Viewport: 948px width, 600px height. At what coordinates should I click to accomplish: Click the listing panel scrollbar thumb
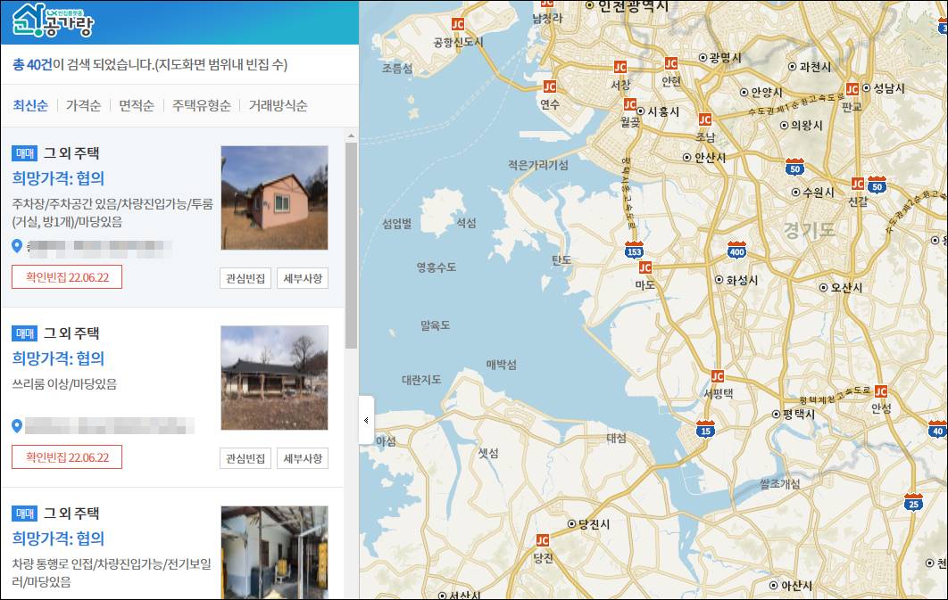coord(352,246)
